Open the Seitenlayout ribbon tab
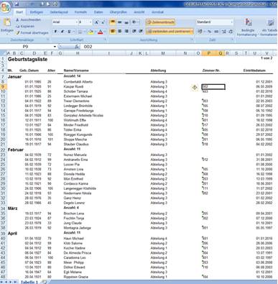 click(59, 12)
